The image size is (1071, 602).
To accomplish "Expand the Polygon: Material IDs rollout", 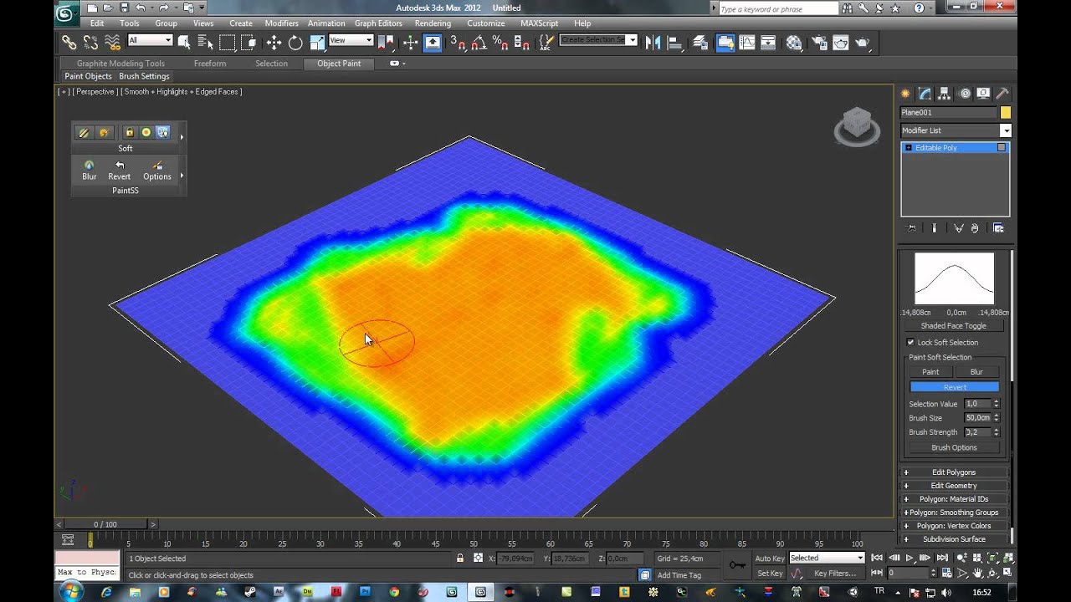I will coord(954,499).
